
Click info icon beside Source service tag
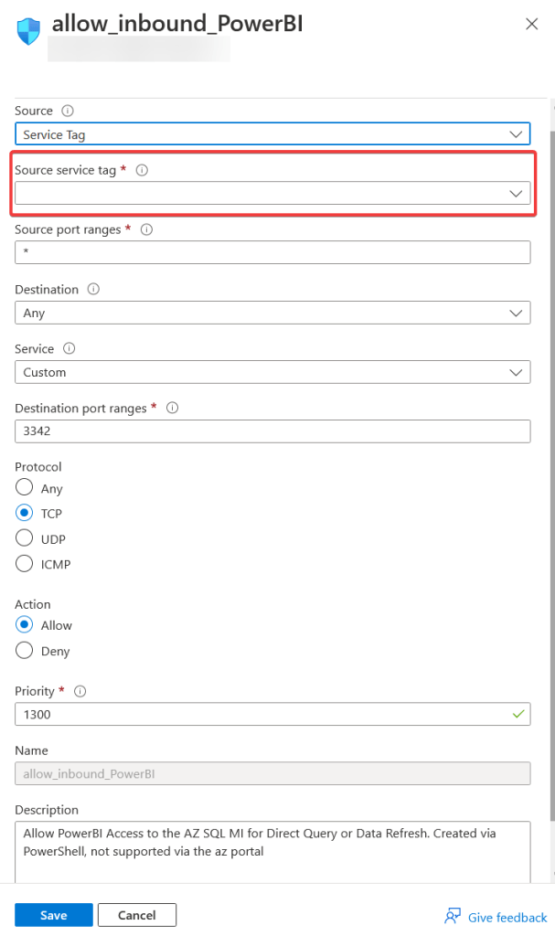click(142, 170)
